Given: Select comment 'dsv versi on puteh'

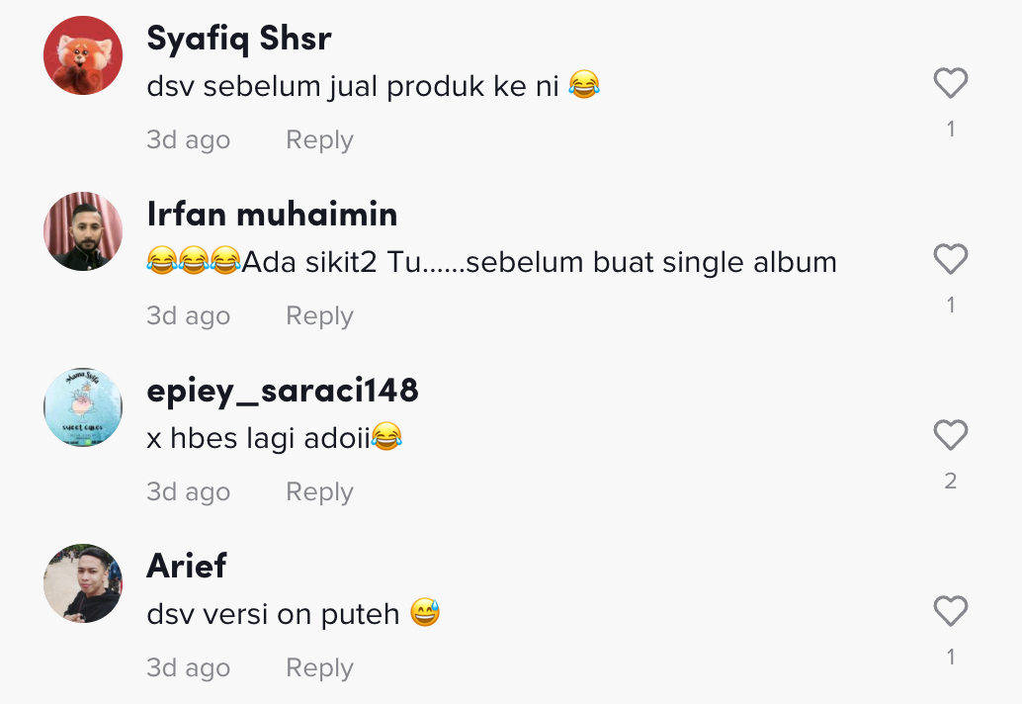Looking at the screenshot, I should point(273,614).
